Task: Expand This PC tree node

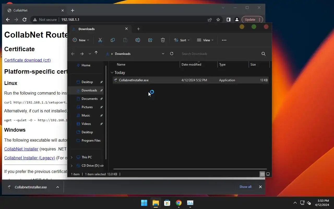Action: [x=72, y=157]
